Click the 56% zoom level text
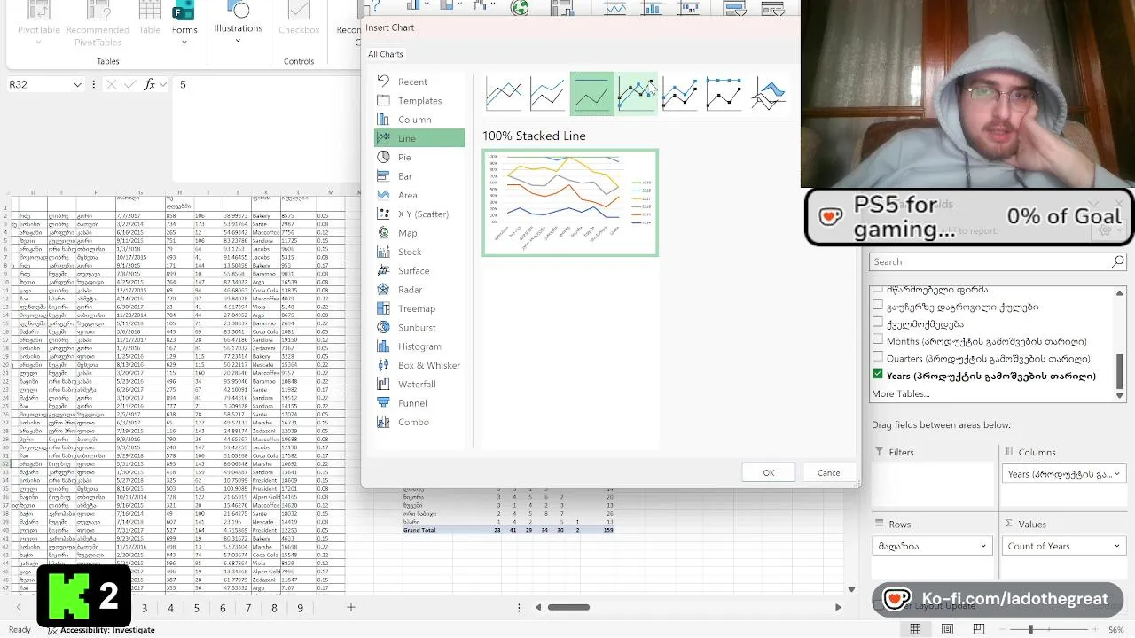This screenshot has height=638, width=1135. (1116, 629)
